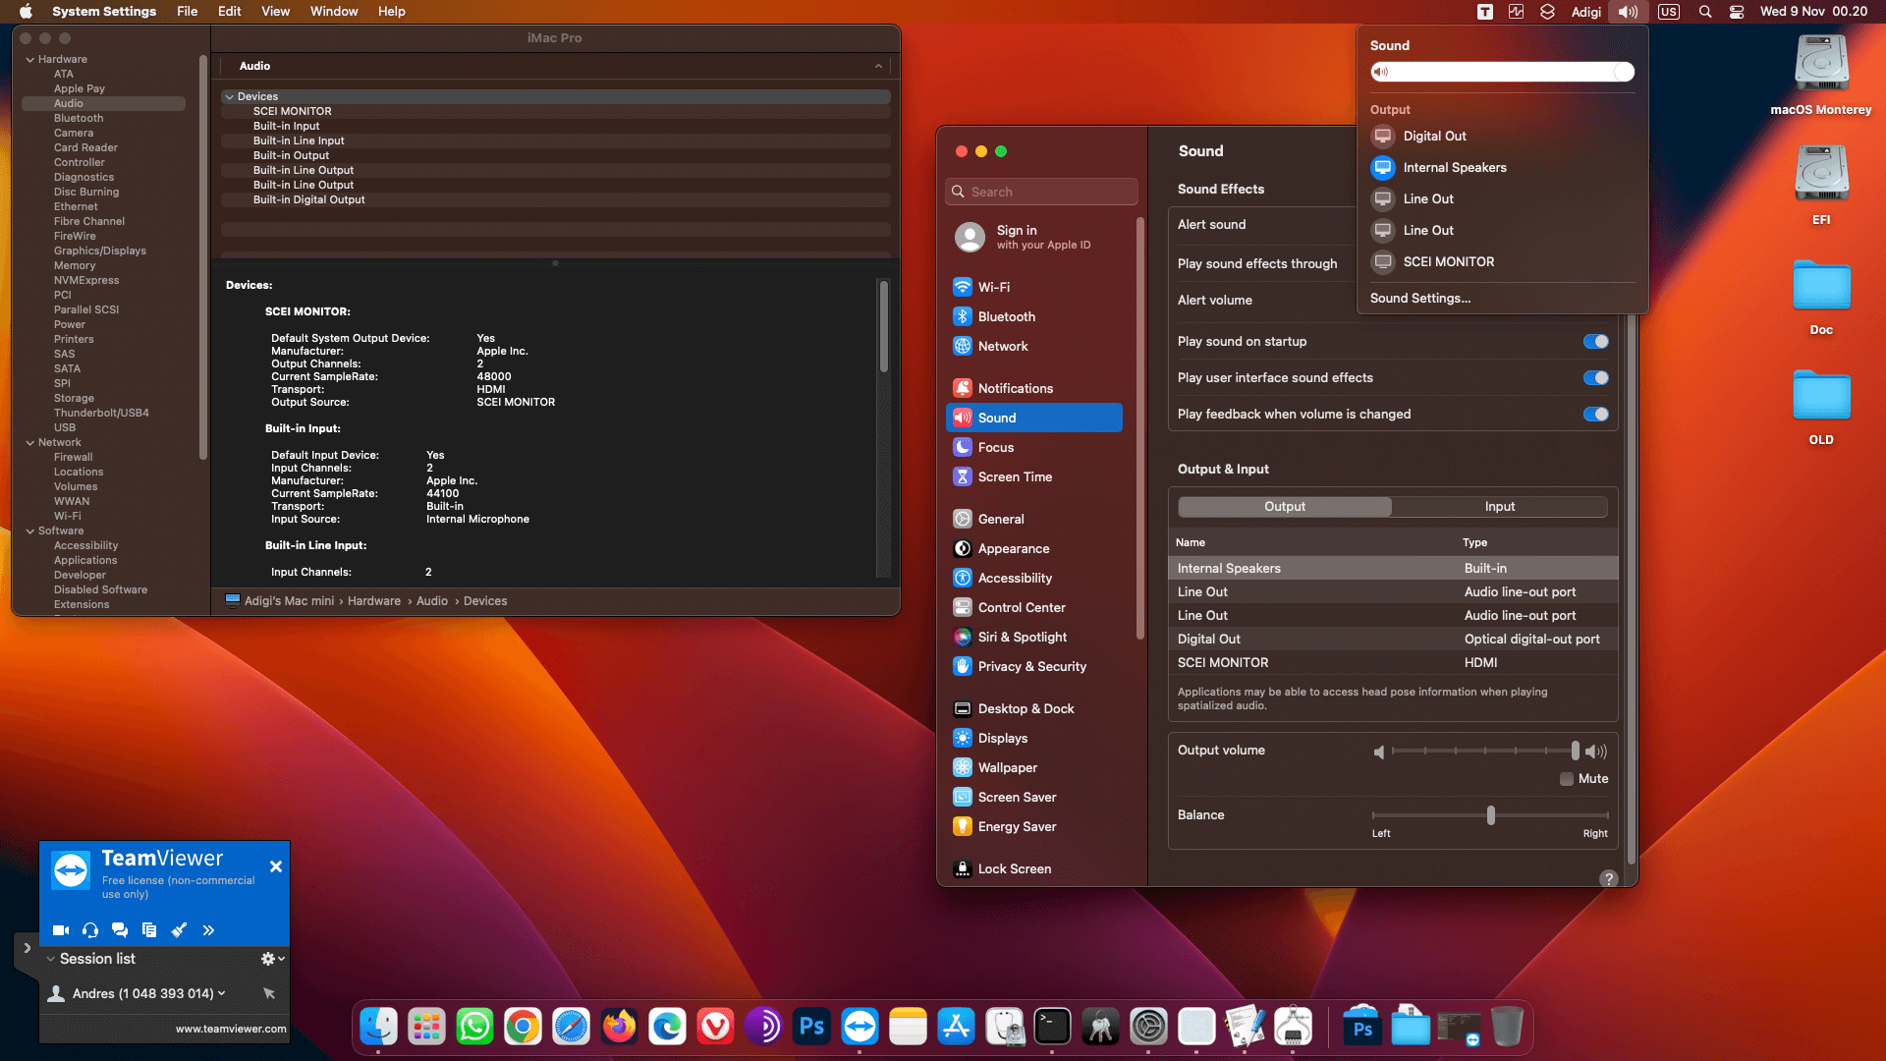Click Sound Settings… link in popup
Viewport: 1886px width, 1061px height.
click(x=1419, y=298)
